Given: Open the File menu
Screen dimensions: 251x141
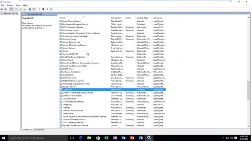Looking at the screenshot, I should (x=3, y=5).
